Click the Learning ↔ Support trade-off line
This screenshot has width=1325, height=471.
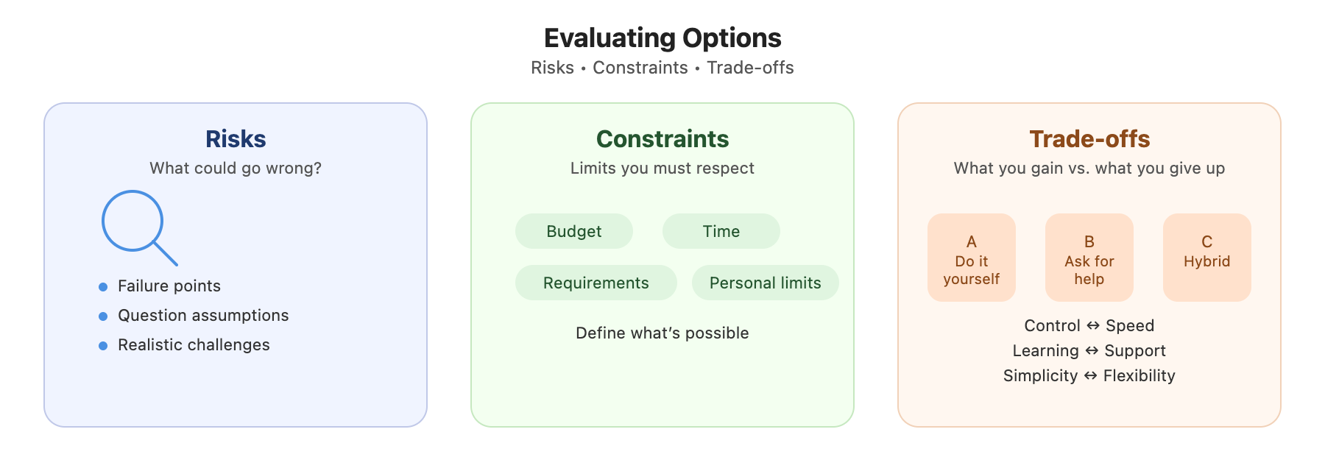1089,351
